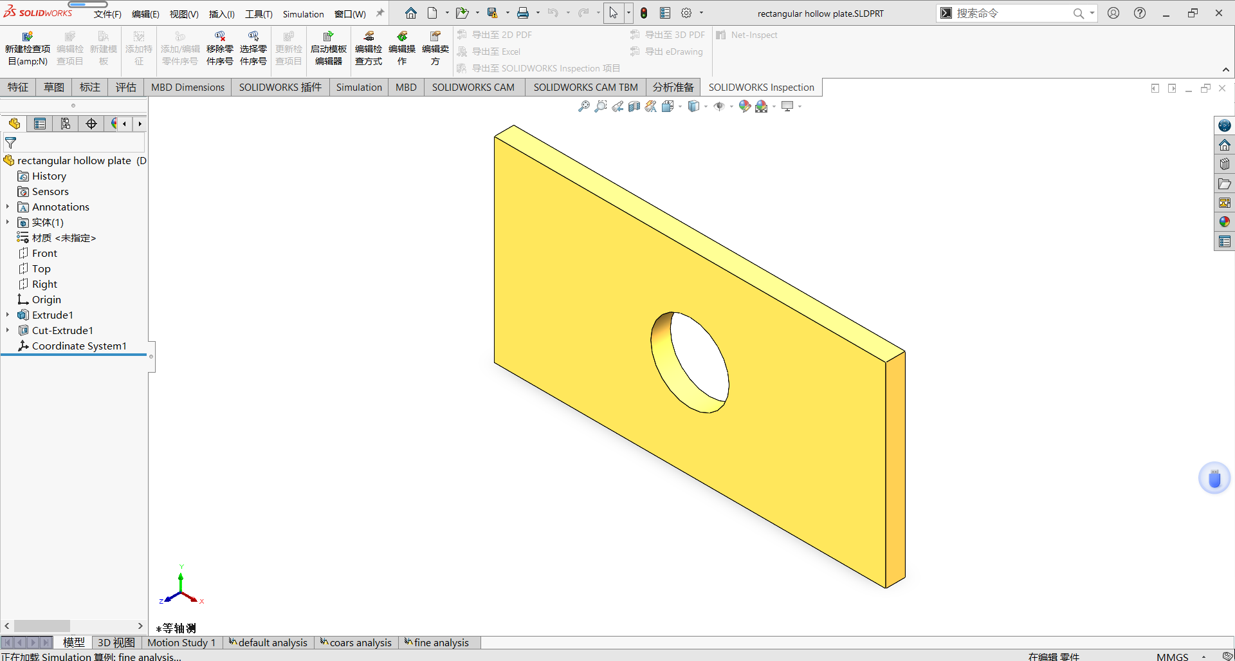
Task: Click the Previous View icon
Action: (x=617, y=107)
